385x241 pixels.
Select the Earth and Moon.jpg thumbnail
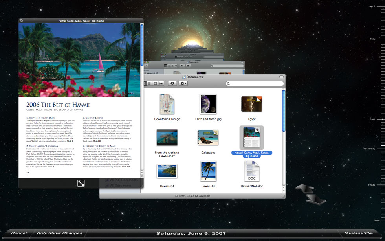[x=208, y=105]
